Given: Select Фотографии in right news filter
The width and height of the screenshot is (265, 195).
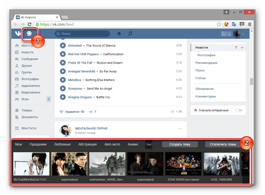Looking at the screenshot, I should point(206,55).
